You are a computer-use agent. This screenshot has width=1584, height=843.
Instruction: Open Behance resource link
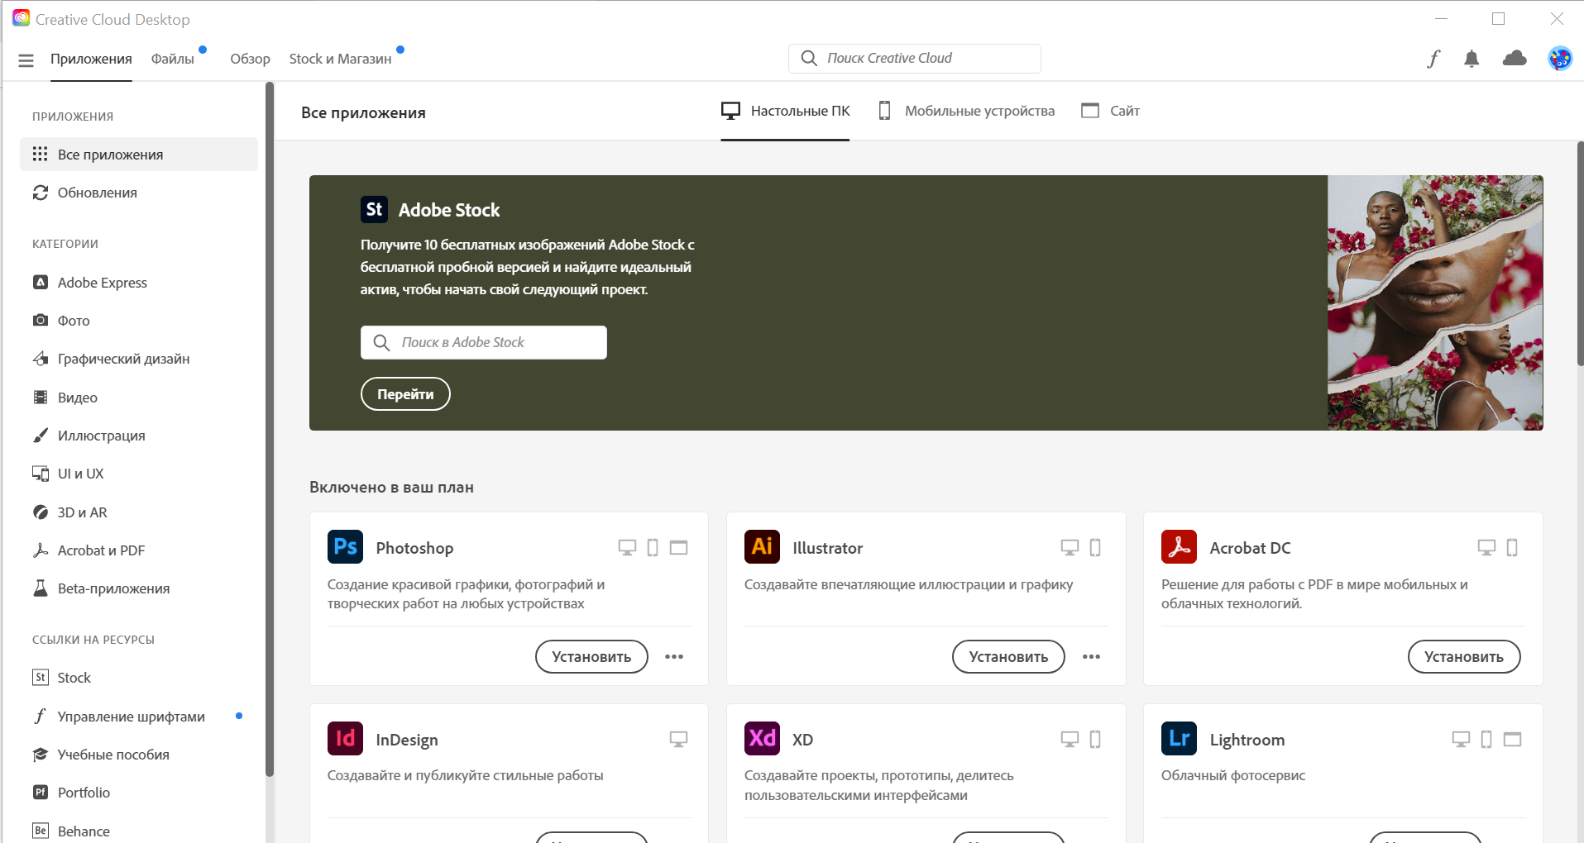pos(139,831)
